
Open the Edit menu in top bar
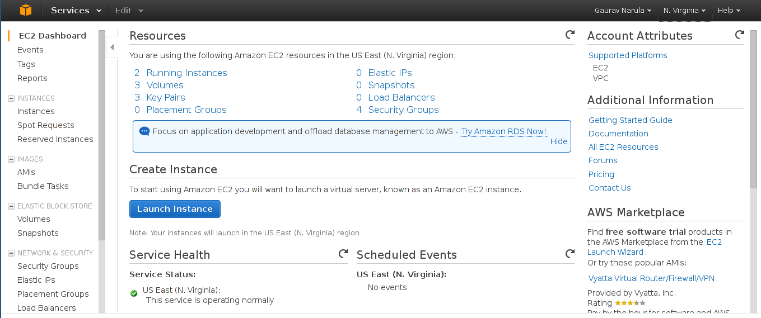click(129, 10)
